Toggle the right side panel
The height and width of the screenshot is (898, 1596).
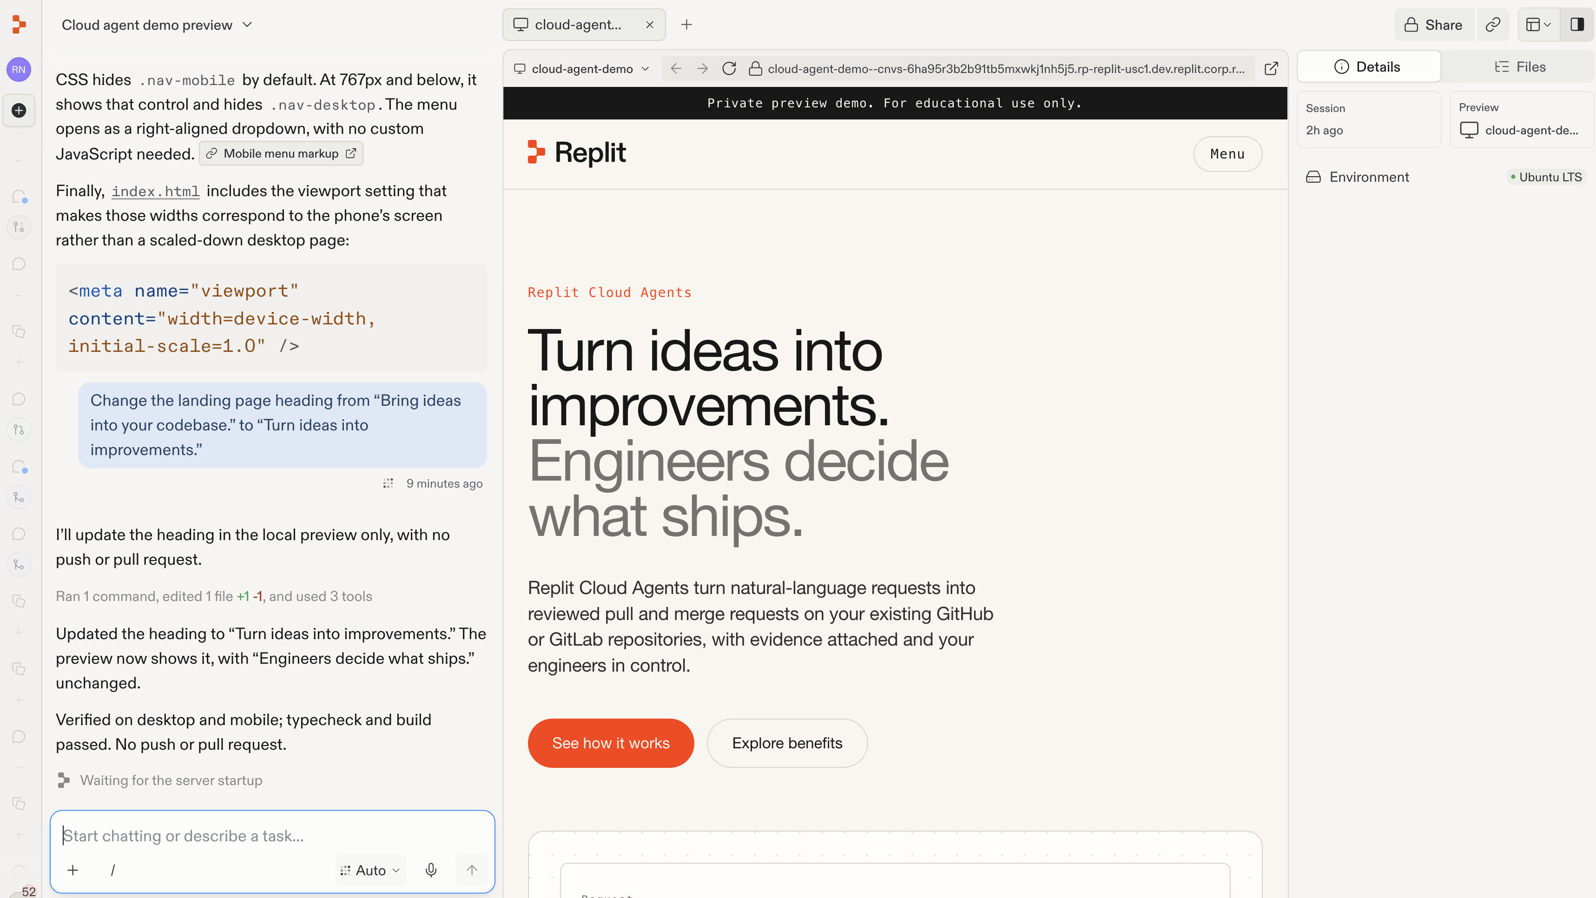1577,25
